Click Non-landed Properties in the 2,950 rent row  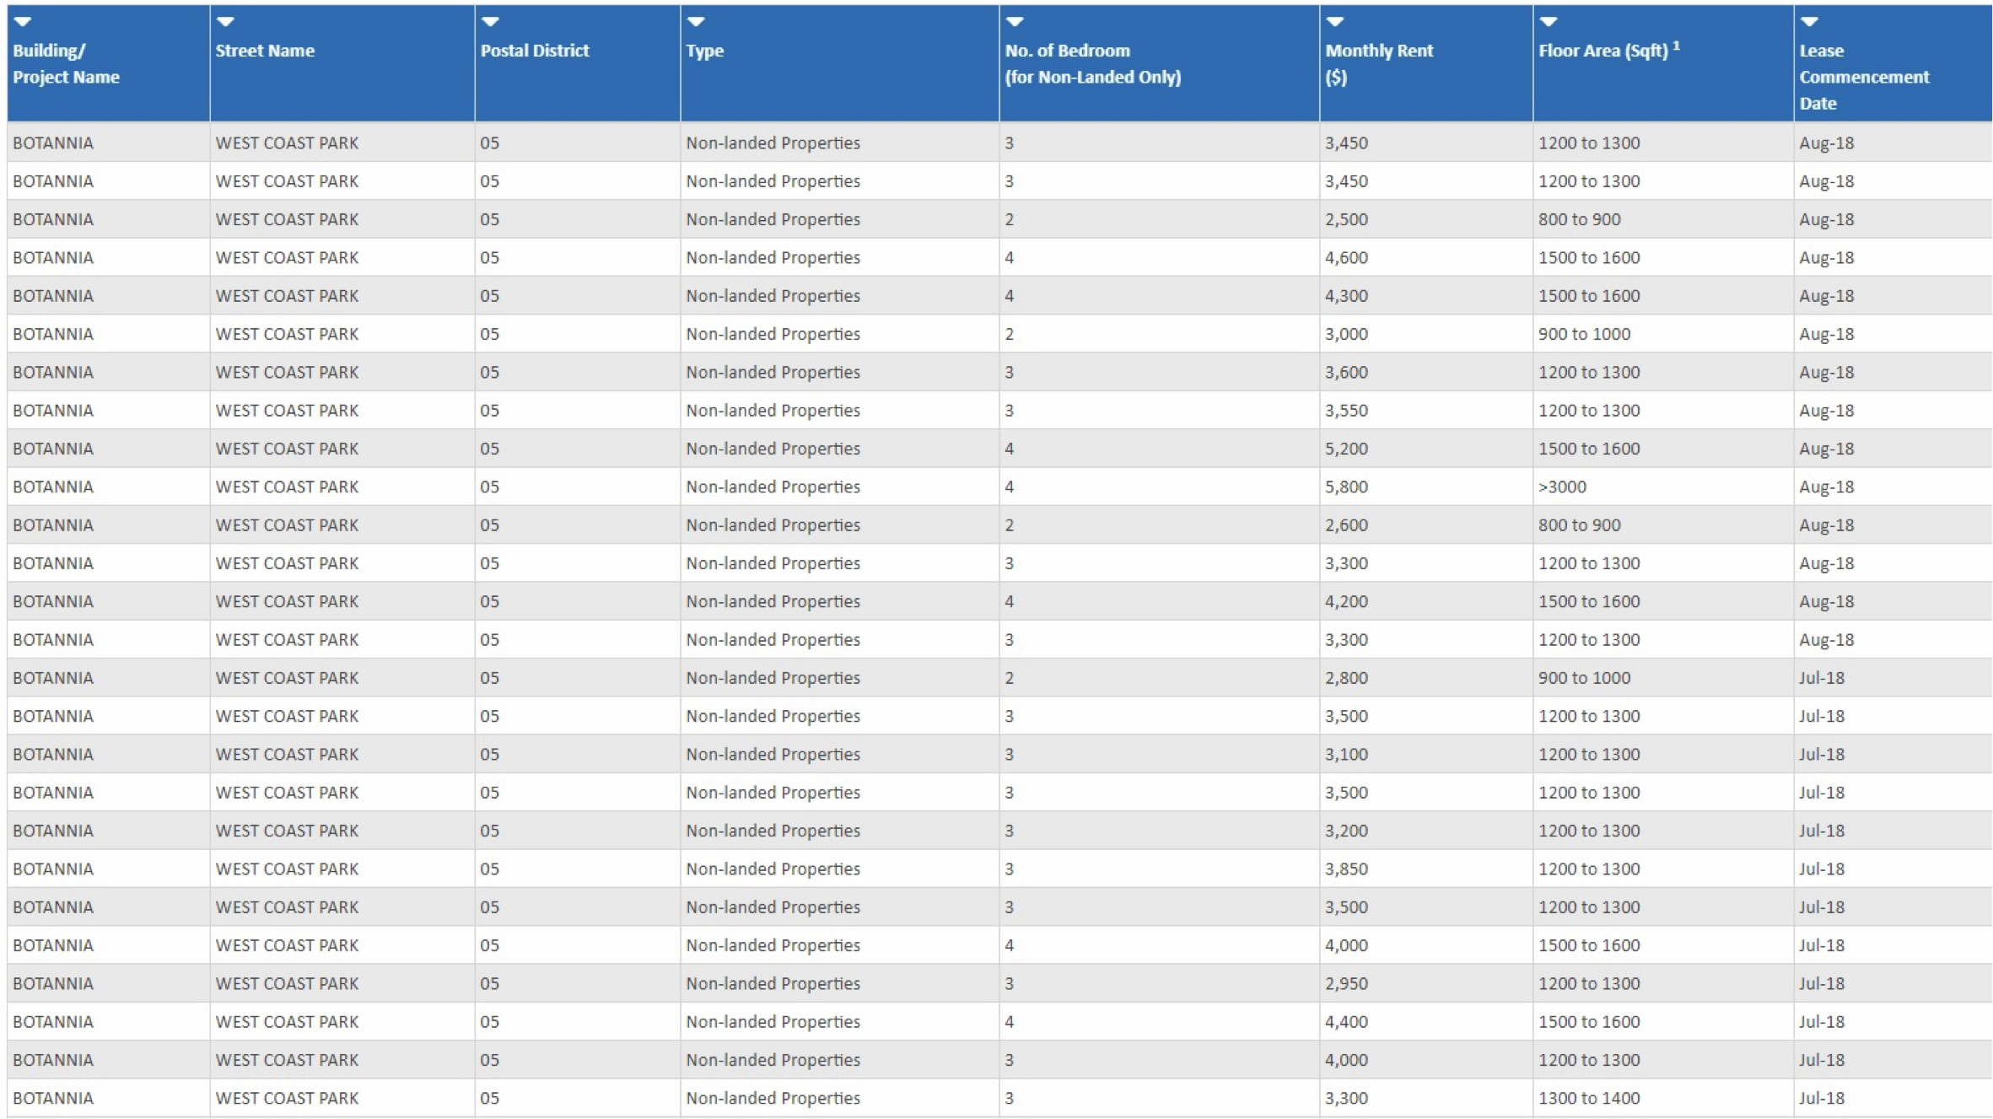[x=773, y=983]
